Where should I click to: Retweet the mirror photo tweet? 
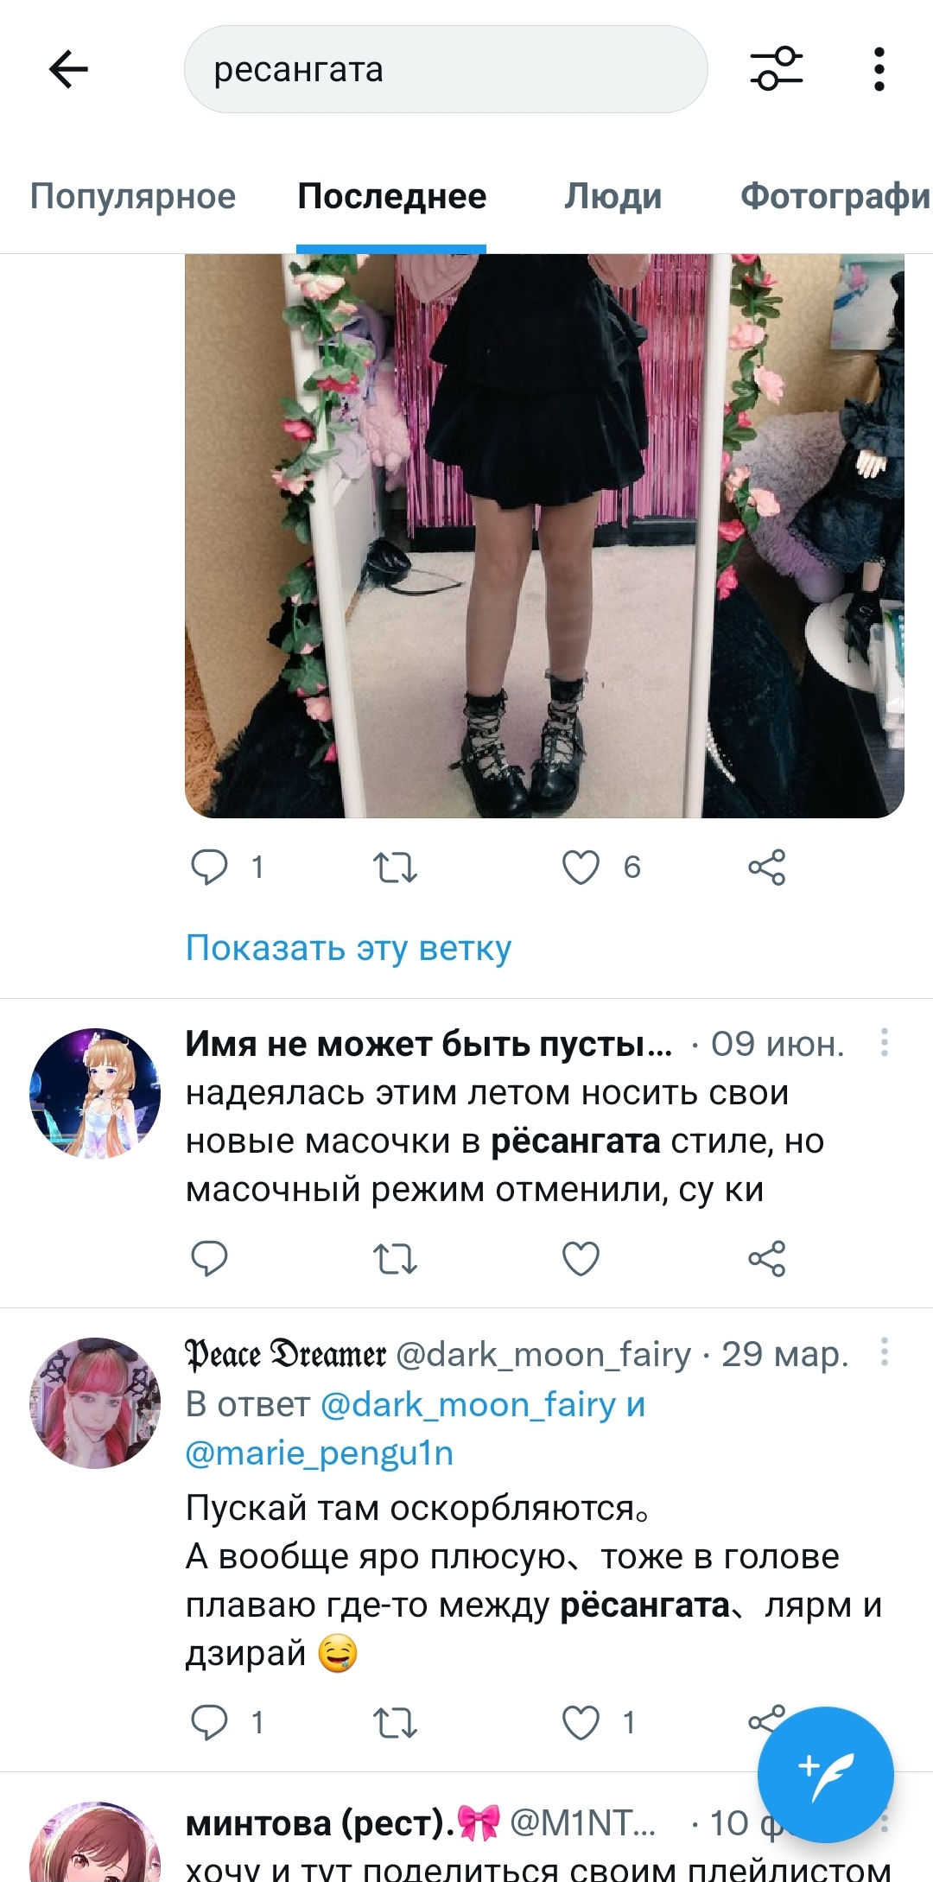click(395, 867)
